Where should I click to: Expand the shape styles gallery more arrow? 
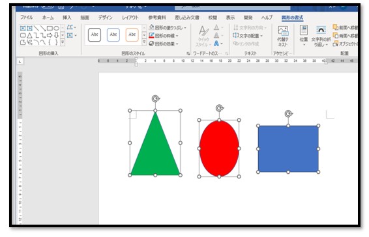[144, 42]
